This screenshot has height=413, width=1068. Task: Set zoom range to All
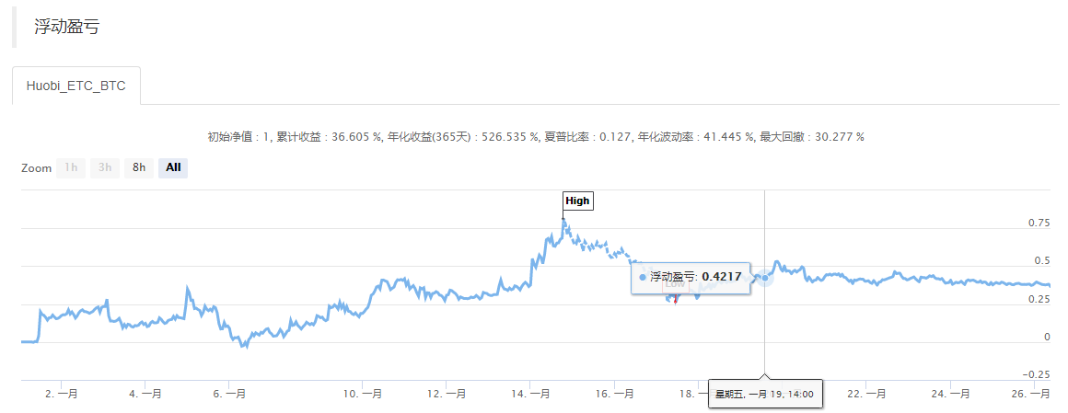[173, 167]
